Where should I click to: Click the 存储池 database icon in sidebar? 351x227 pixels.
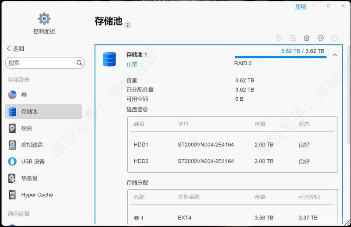(x=12, y=112)
